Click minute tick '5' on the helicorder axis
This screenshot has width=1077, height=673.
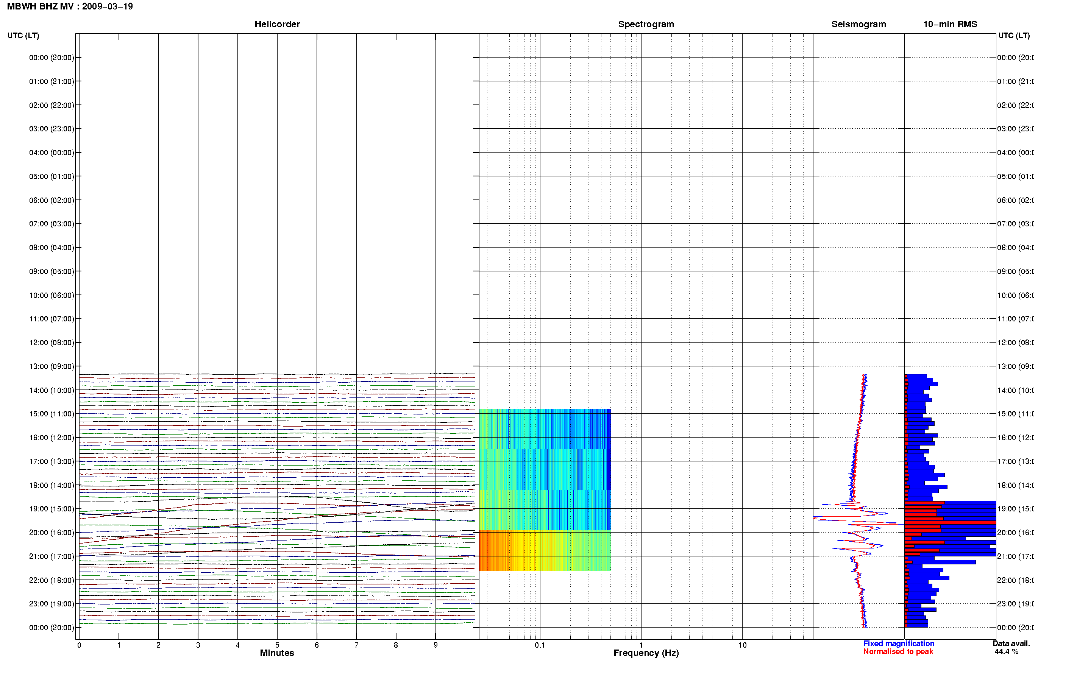[x=277, y=645]
